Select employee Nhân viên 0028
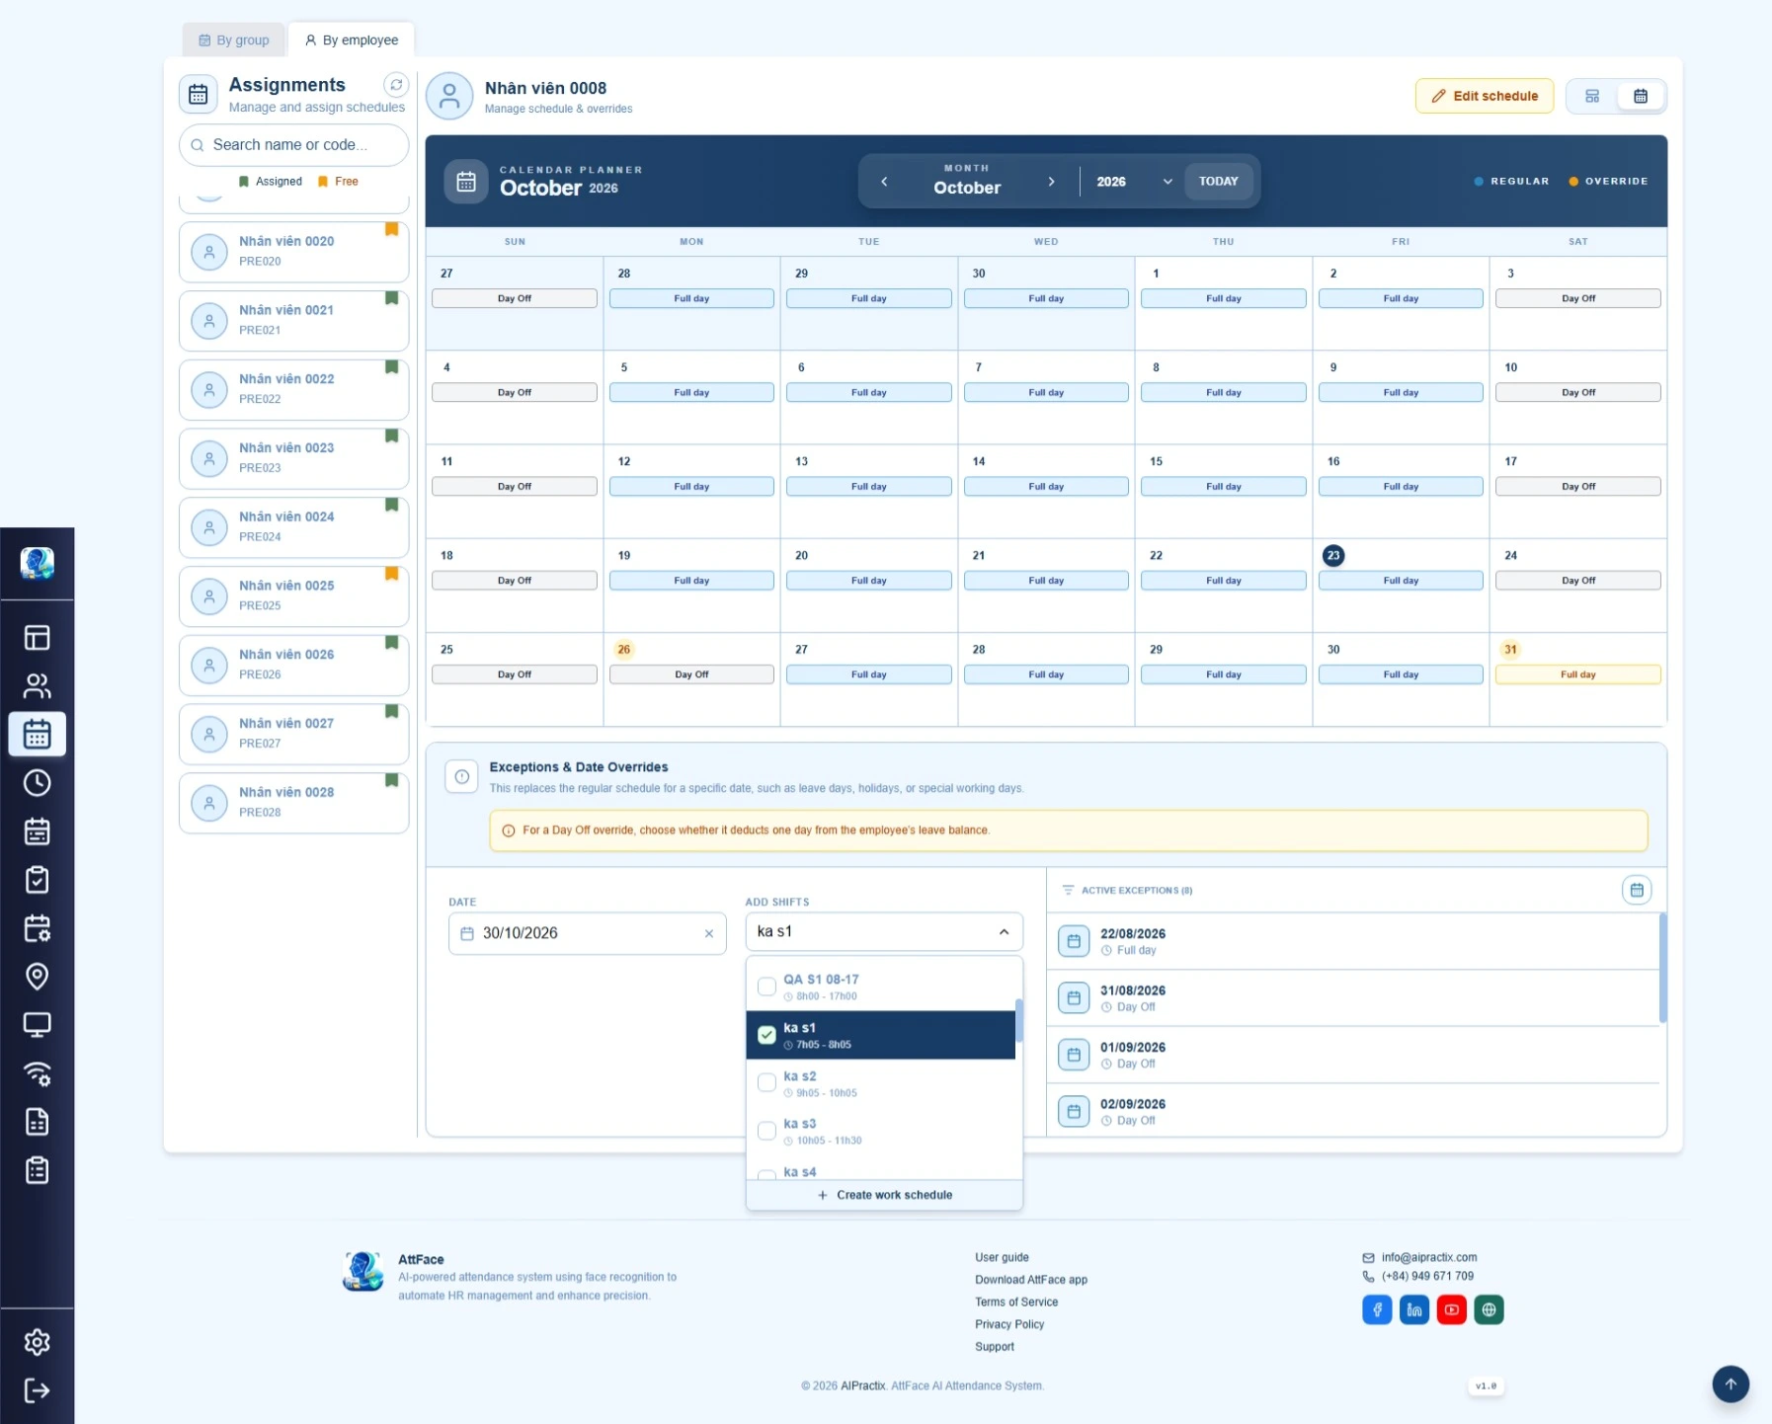The height and width of the screenshot is (1424, 1772). (293, 803)
